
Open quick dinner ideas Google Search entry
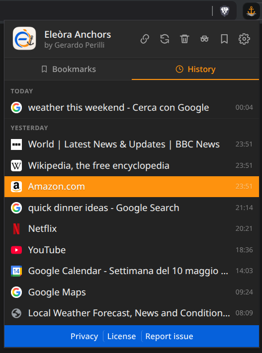click(132, 208)
